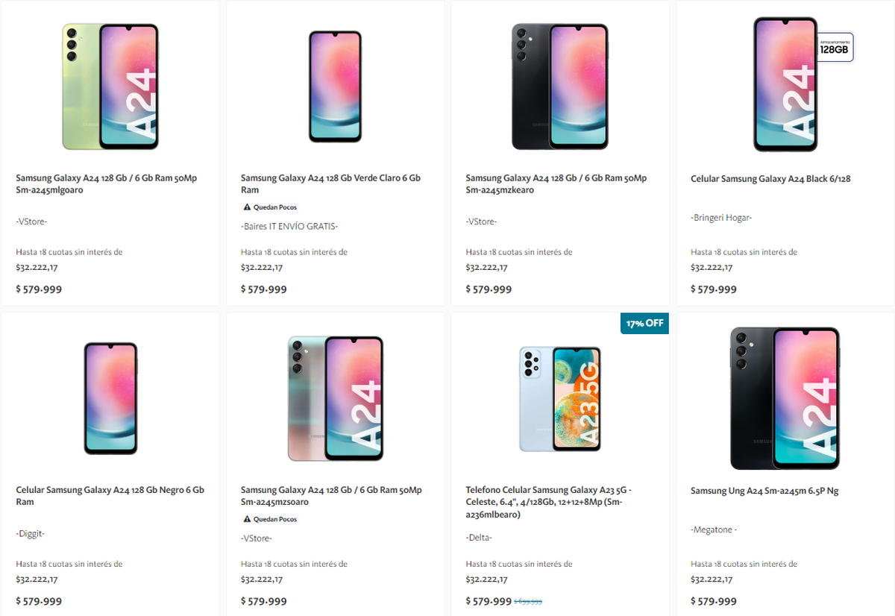Screen dimensions: 895x616
Task: Click the Megatone A24 phone image
Action: point(785,398)
